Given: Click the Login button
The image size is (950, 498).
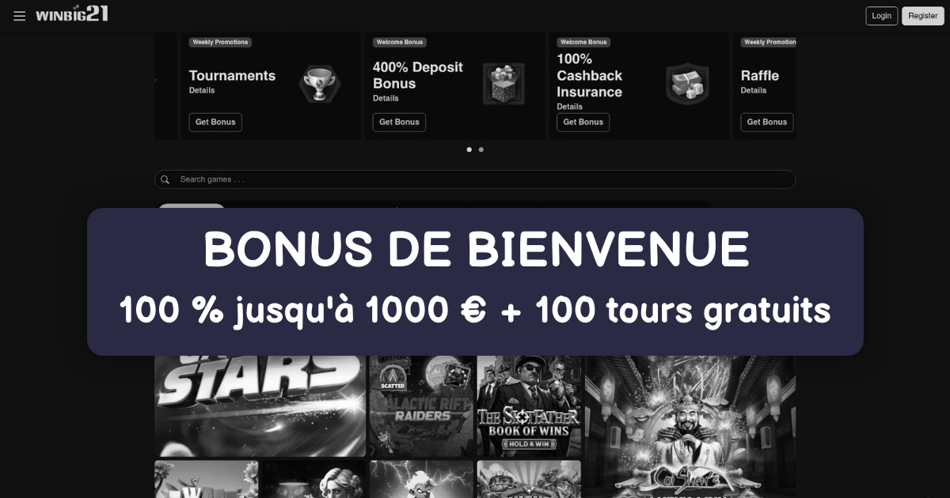Looking at the screenshot, I should [x=882, y=16].
